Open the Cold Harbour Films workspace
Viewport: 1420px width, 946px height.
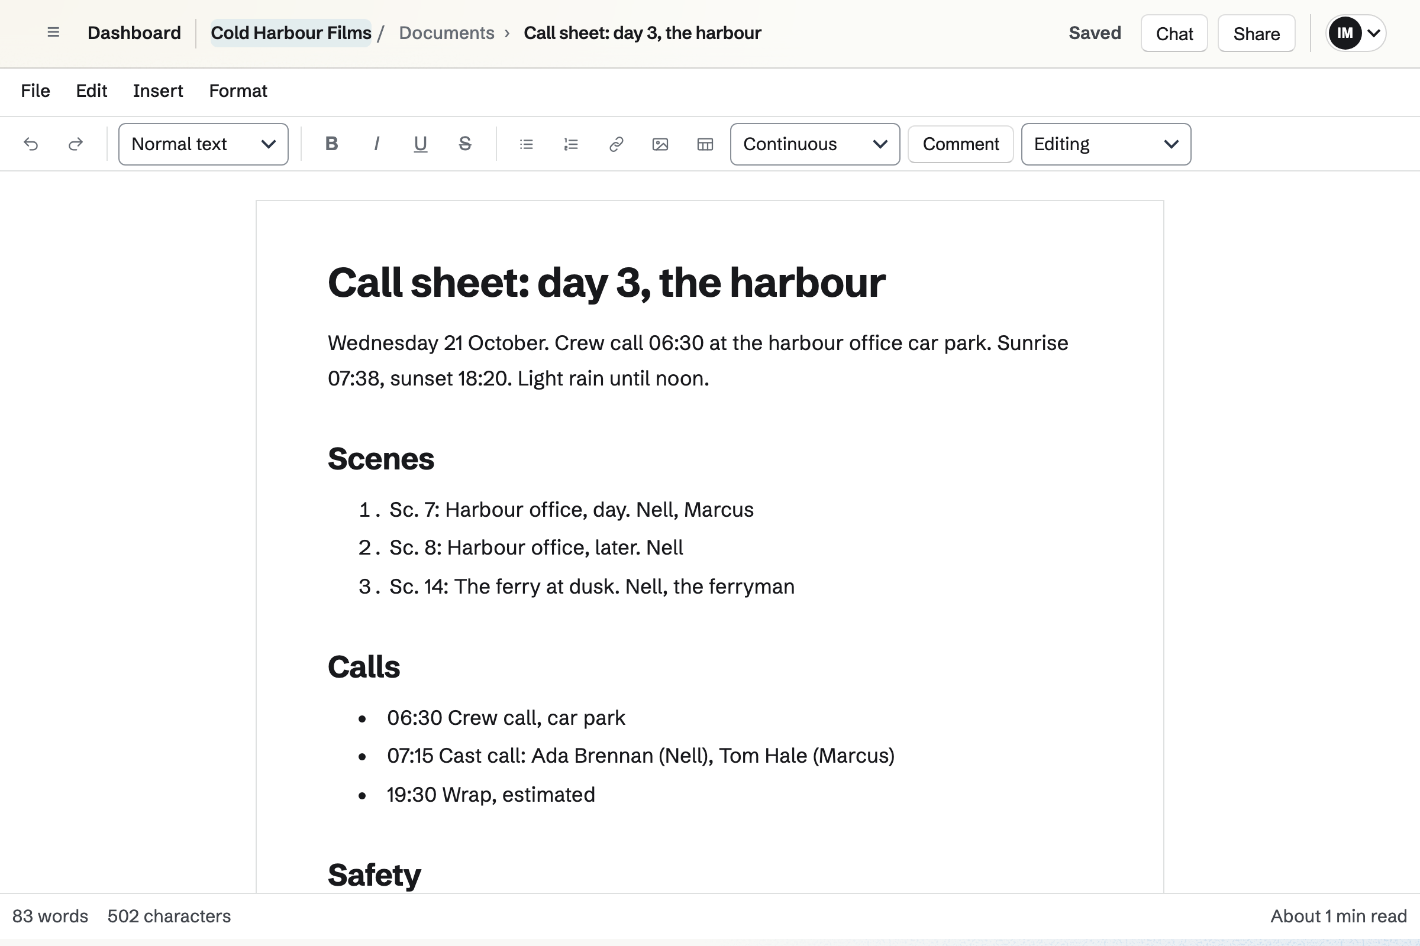[291, 33]
